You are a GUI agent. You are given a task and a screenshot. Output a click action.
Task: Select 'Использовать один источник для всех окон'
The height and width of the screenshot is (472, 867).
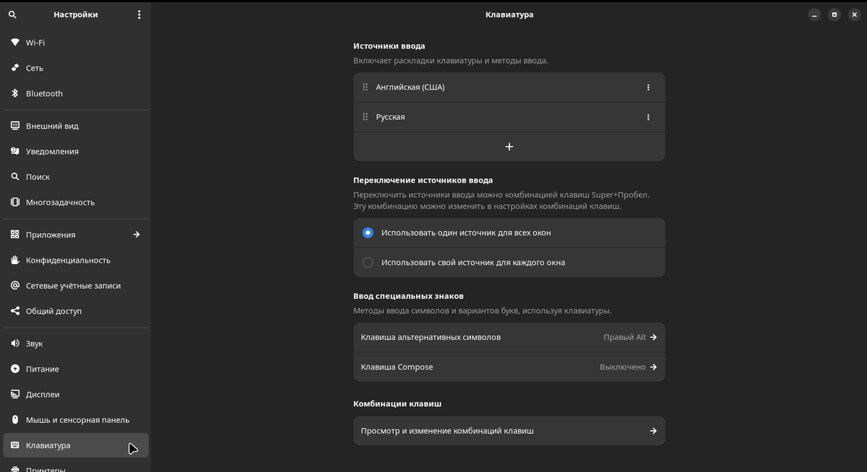pyautogui.click(x=368, y=233)
